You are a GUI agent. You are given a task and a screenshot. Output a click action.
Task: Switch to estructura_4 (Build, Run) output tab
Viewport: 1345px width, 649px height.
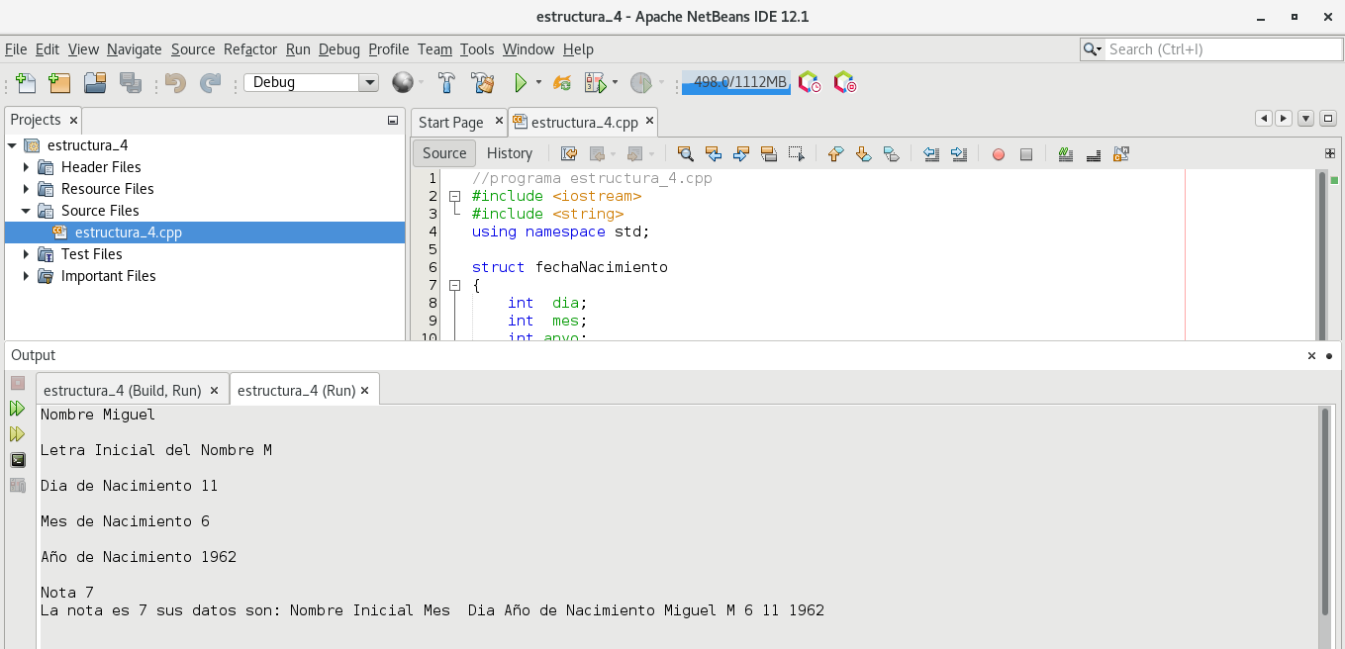pyautogui.click(x=122, y=391)
